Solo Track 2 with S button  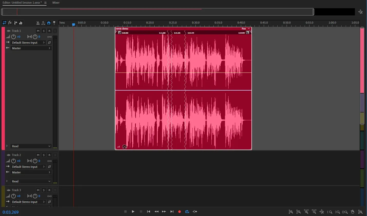point(44,155)
